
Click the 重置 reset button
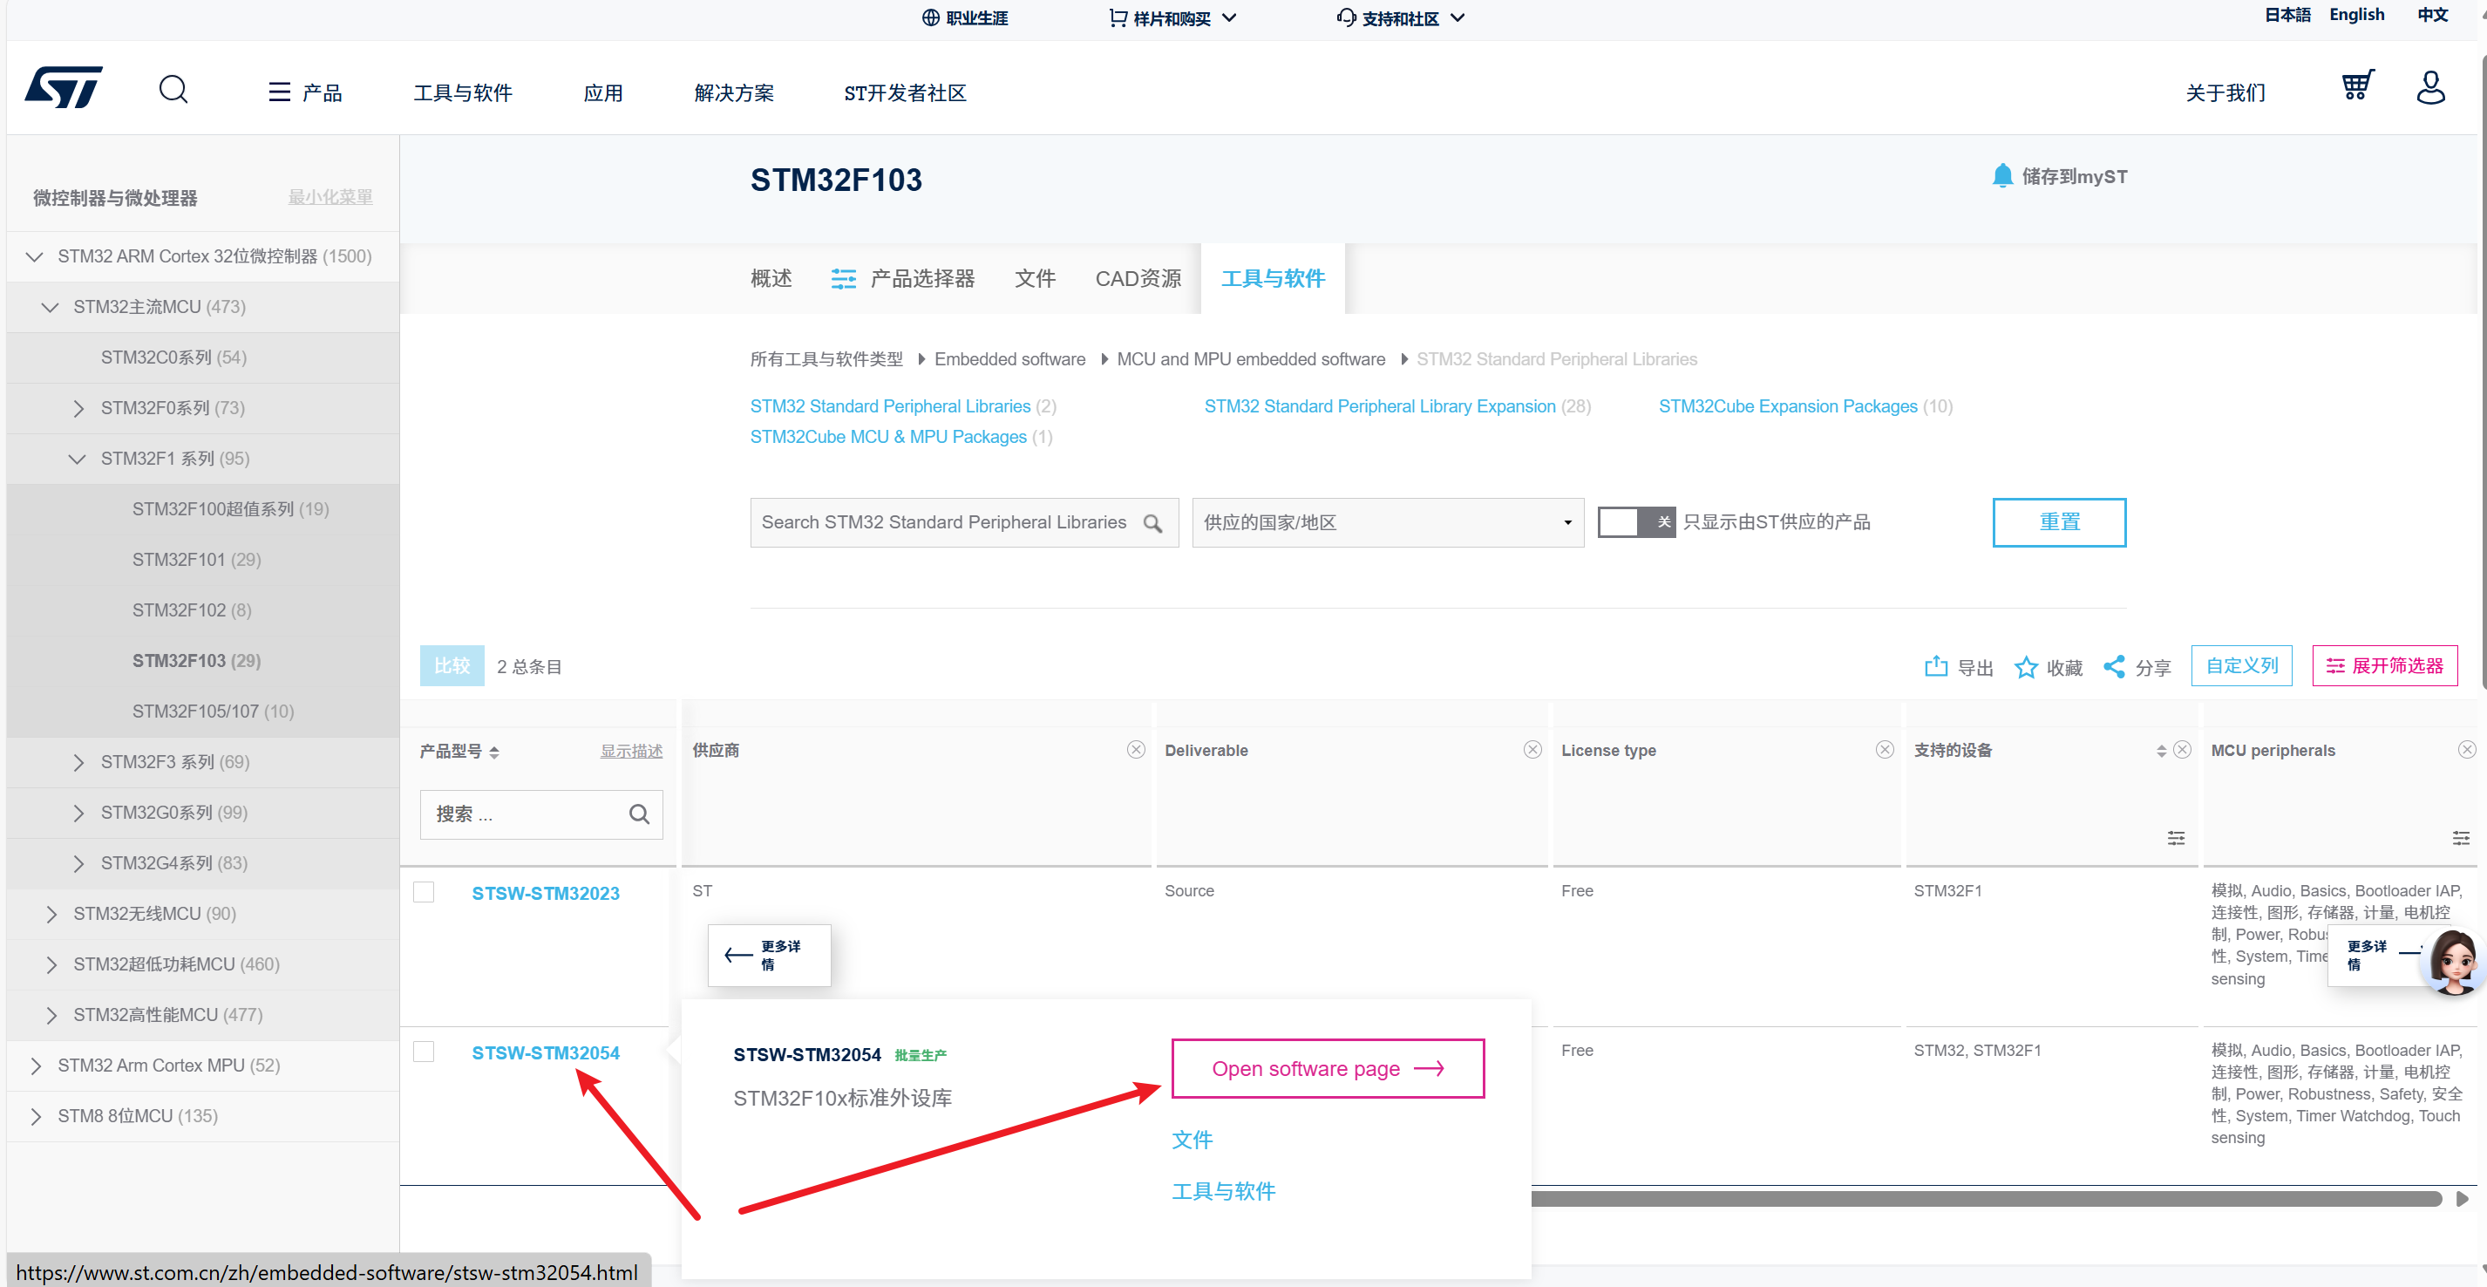(2058, 522)
